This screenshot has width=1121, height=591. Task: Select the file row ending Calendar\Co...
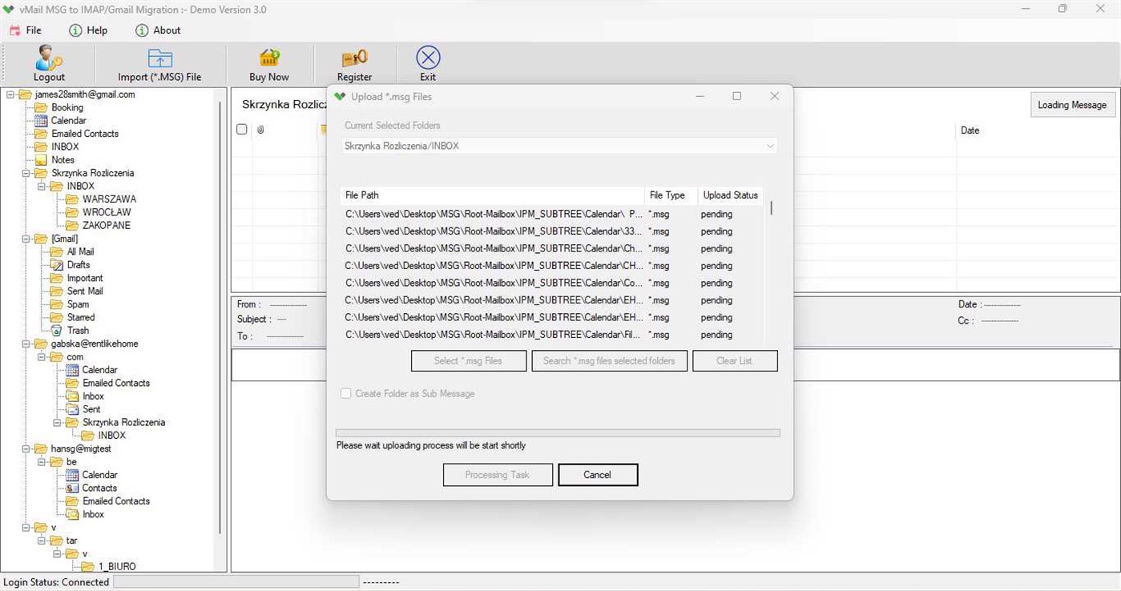tap(551, 283)
